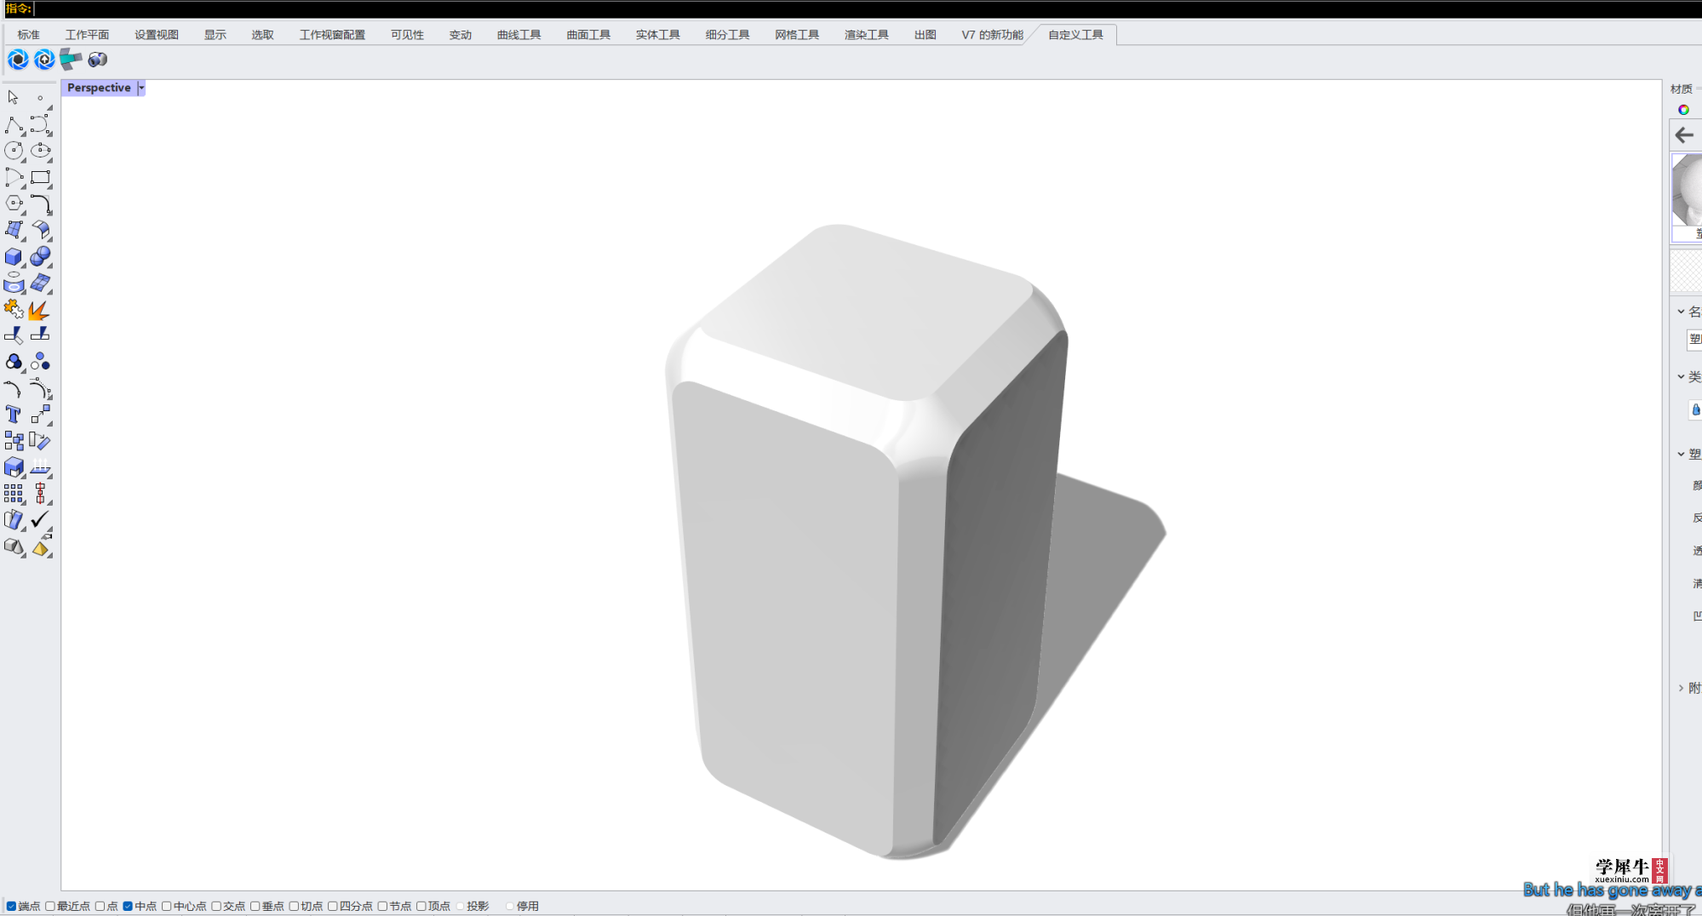Click into the 指令 command input line
The height and width of the screenshot is (916, 1702).
867,9
